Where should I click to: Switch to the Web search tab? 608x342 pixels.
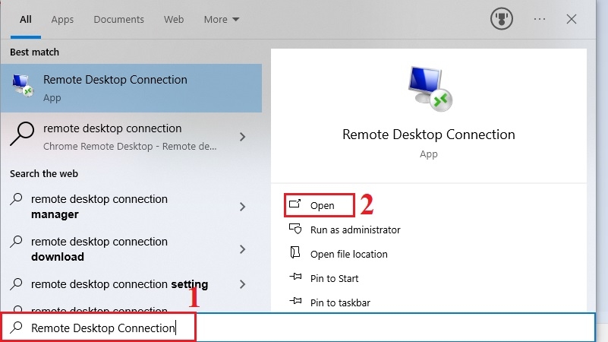[x=174, y=20]
